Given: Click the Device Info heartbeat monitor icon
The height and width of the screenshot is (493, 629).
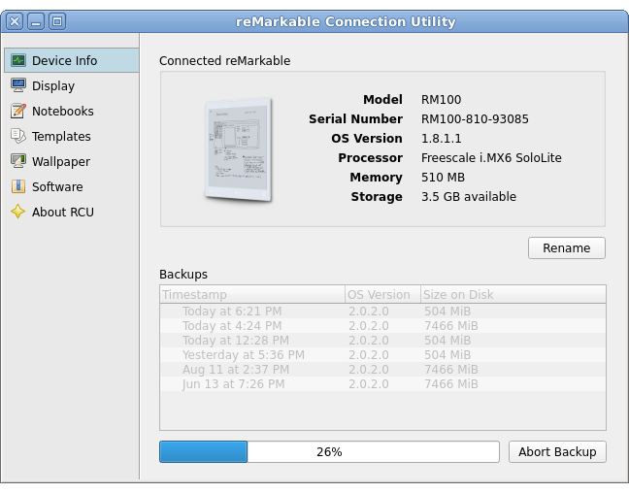Looking at the screenshot, I should click(18, 60).
